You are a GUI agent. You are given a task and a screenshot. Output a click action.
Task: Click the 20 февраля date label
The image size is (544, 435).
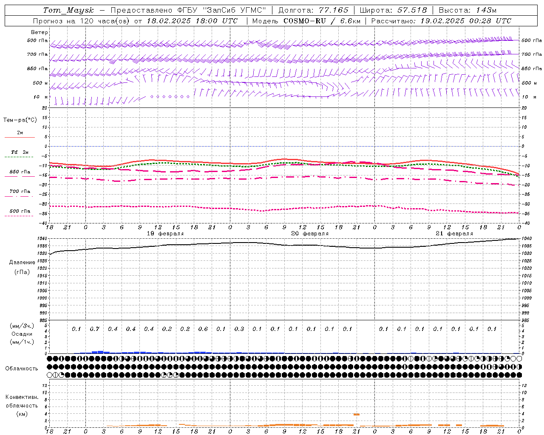click(310, 234)
